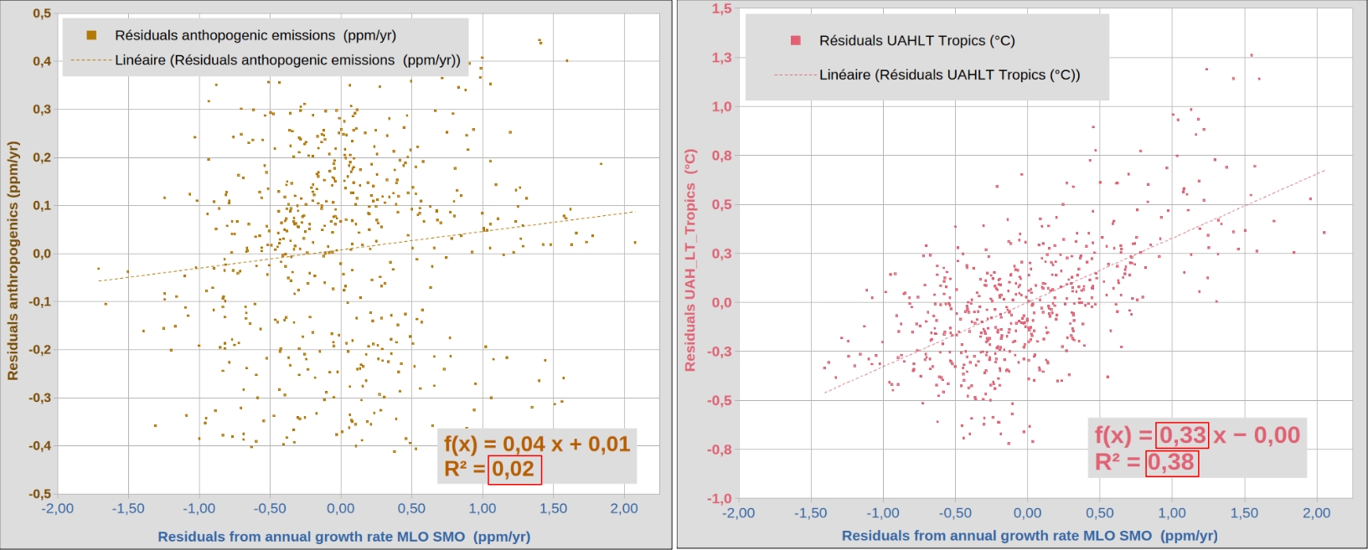Viewport: 1368px width, 550px height.
Task: Click the orange square legend marker
Action: 91,35
